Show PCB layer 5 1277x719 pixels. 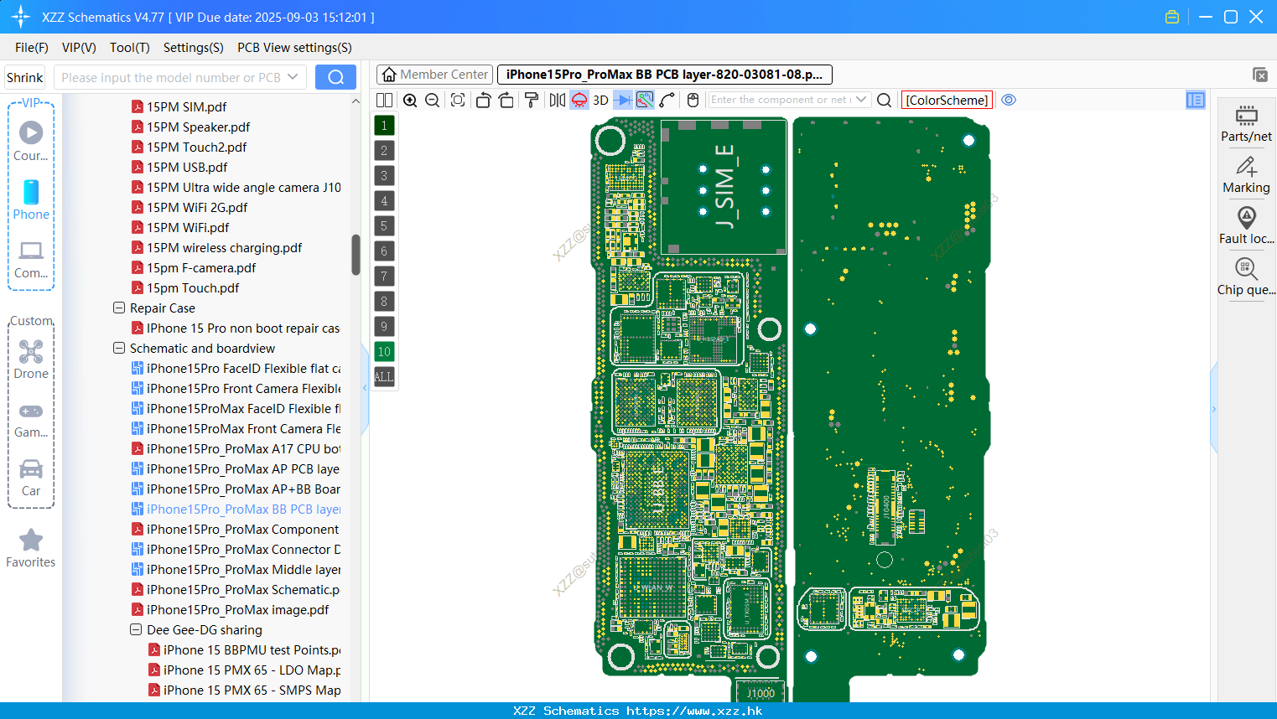(x=384, y=226)
